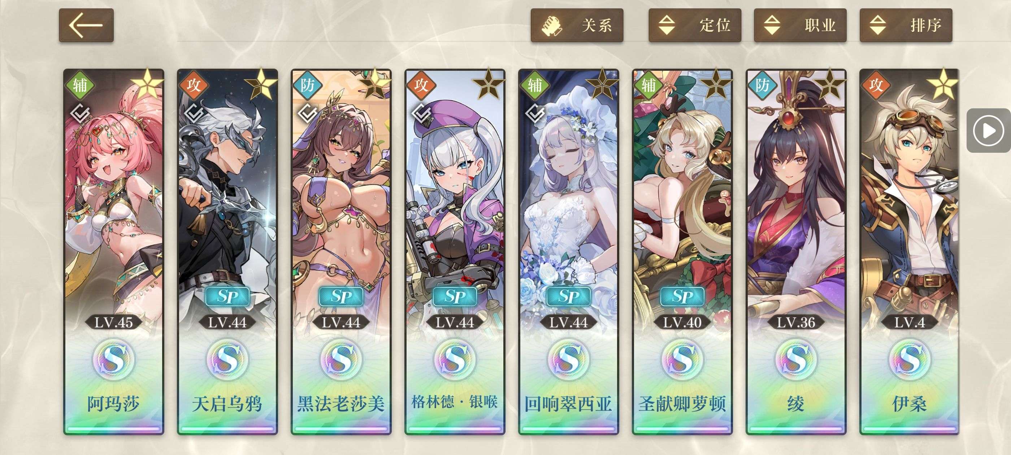1011x455 pixels.
Task: Tap the 辅 role badge on 圣献卿萝顿
Action: coord(648,85)
